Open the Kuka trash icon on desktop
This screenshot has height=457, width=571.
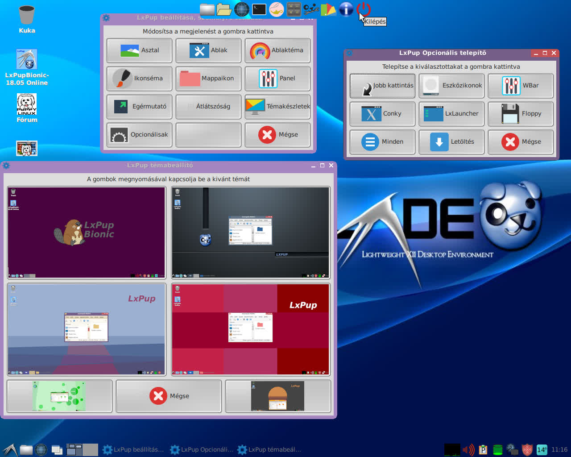pos(27,20)
